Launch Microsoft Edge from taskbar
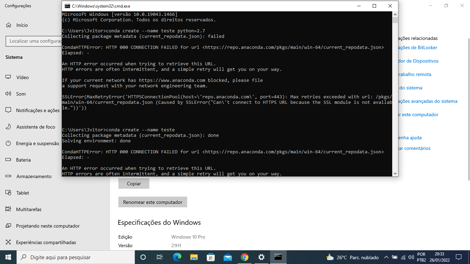Screen dimensions: 470x264 (x=177, y=257)
